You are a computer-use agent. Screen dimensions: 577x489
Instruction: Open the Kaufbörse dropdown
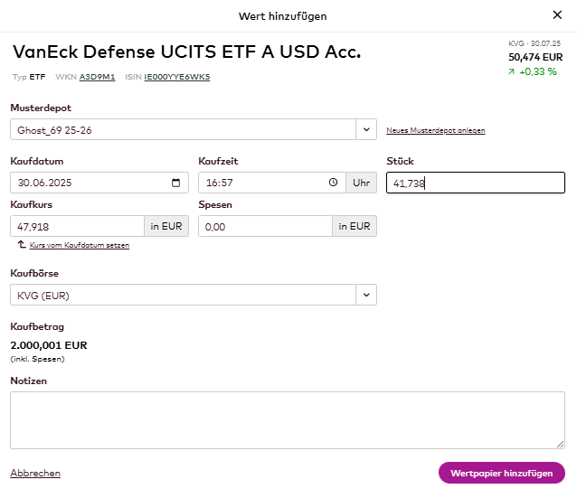coord(366,295)
